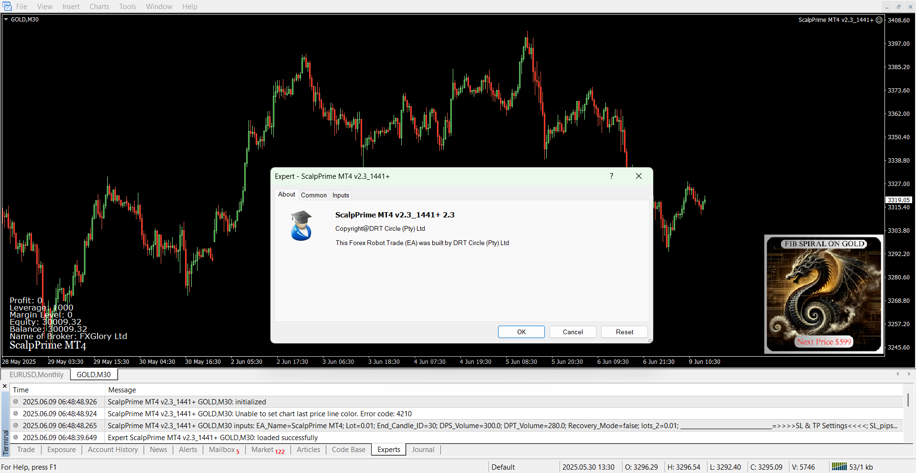Click the 'L: 3292.40' low price in status bar

click(x=725, y=467)
